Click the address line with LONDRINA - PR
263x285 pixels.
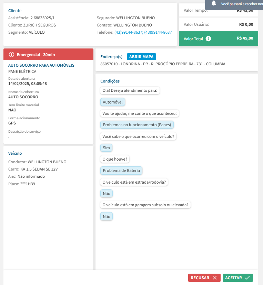click(x=163, y=64)
